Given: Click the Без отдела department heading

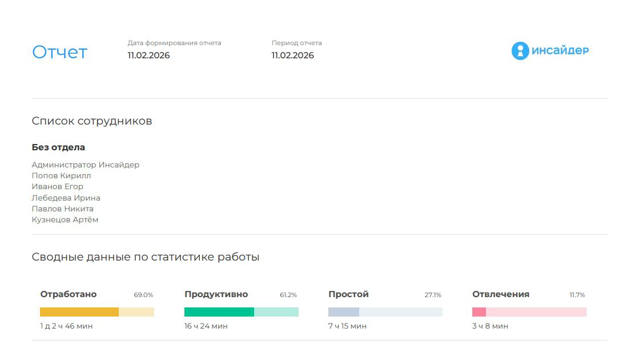Looking at the screenshot, I should coord(58,147).
